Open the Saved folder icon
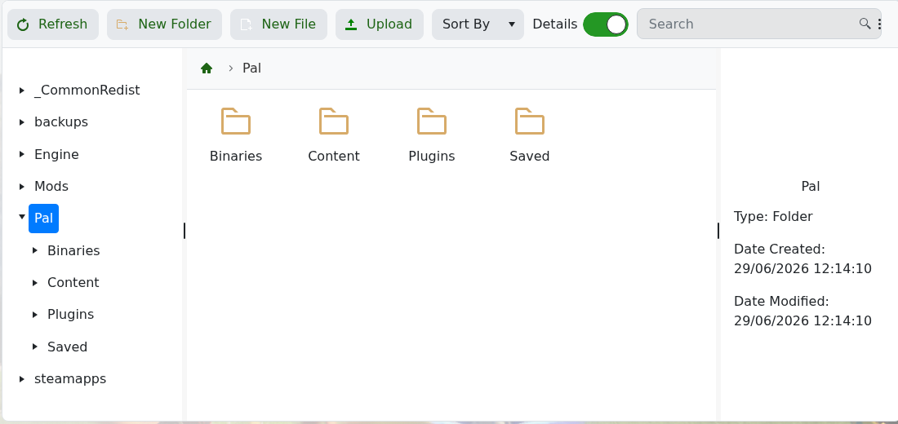Viewport: 898px width, 424px height. (x=530, y=121)
